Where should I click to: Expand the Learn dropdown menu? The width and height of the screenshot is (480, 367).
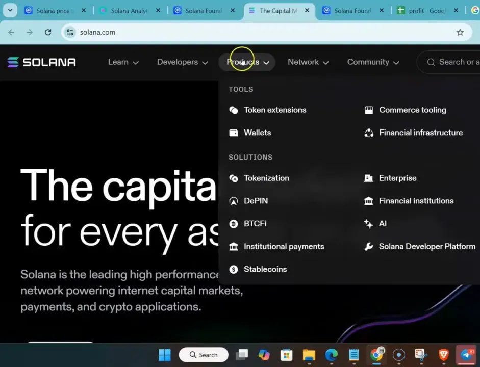123,62
